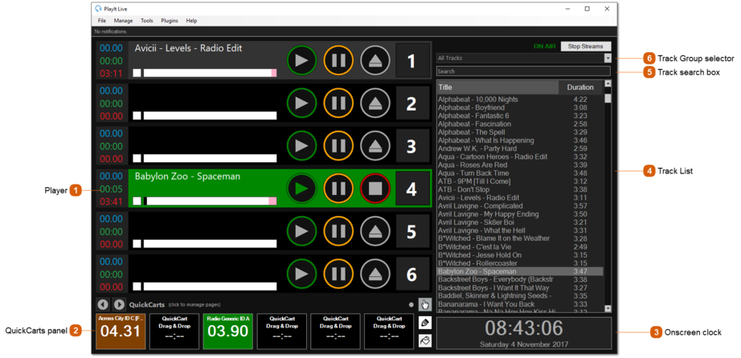The image size is (741, 358).
Task: Eject the track from player 1
Action: pyautogui.click(x=375, y=60)
